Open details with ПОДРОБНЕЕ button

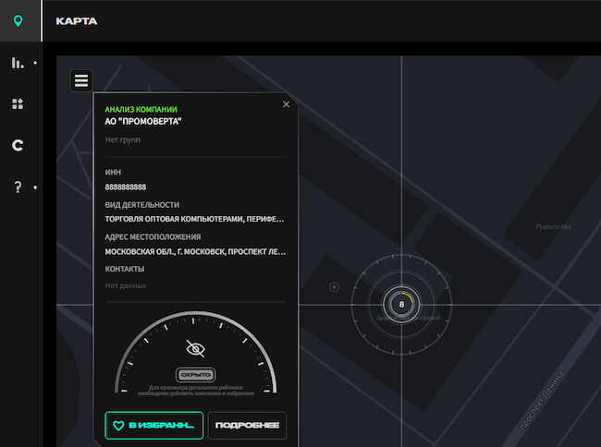pyautogui.click(x=247, y=425)
